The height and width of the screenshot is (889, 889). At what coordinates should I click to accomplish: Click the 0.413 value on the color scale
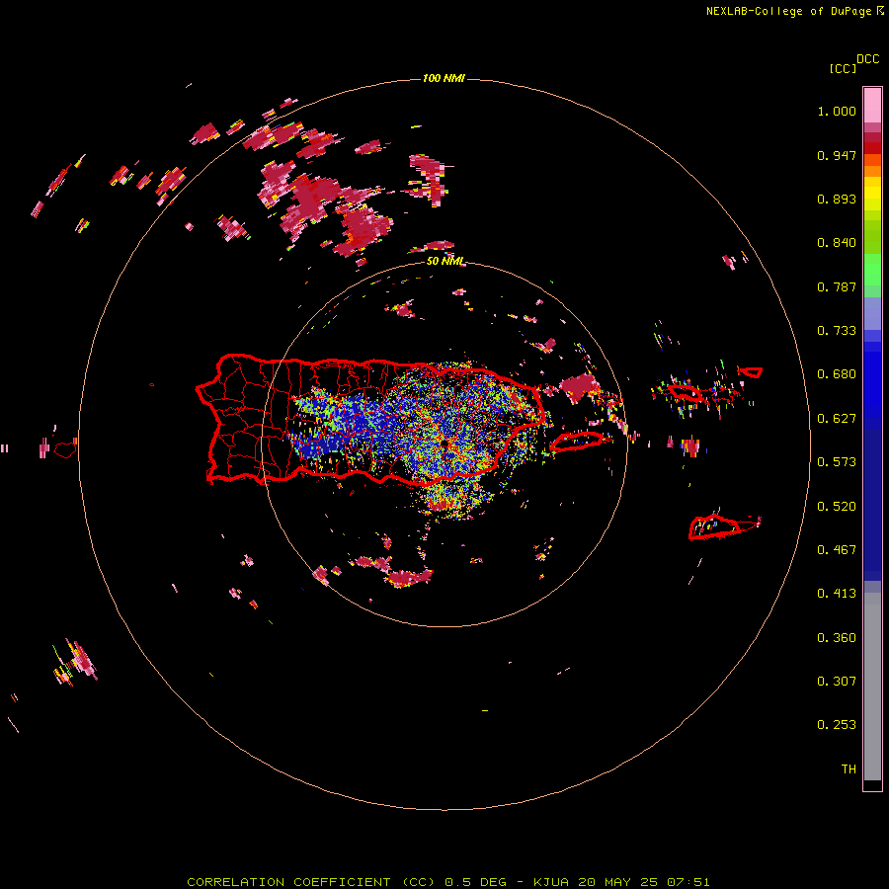click(837, 594)
